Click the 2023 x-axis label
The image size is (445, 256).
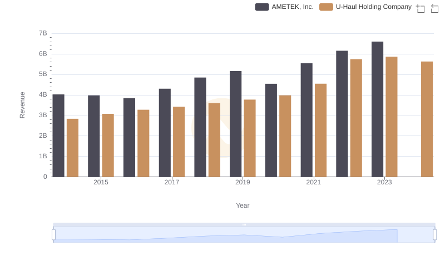(x=384, y=182)
